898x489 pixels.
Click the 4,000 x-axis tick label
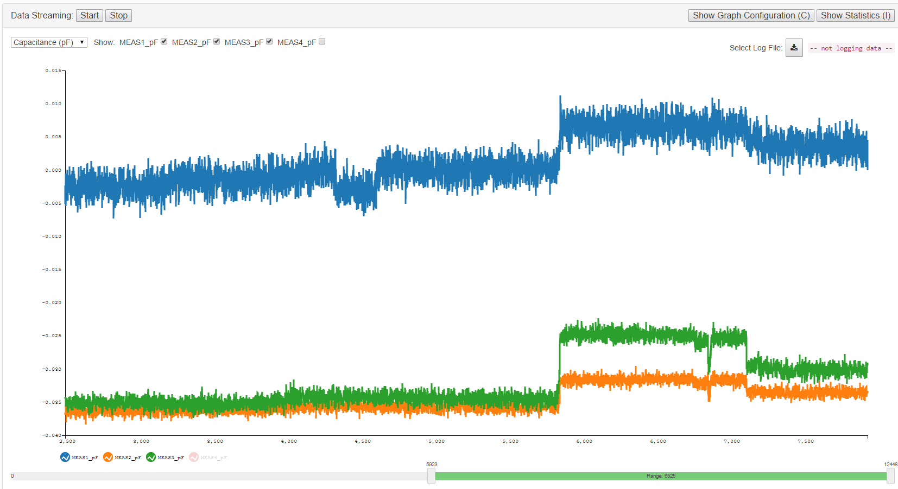(x=289, y=441)
